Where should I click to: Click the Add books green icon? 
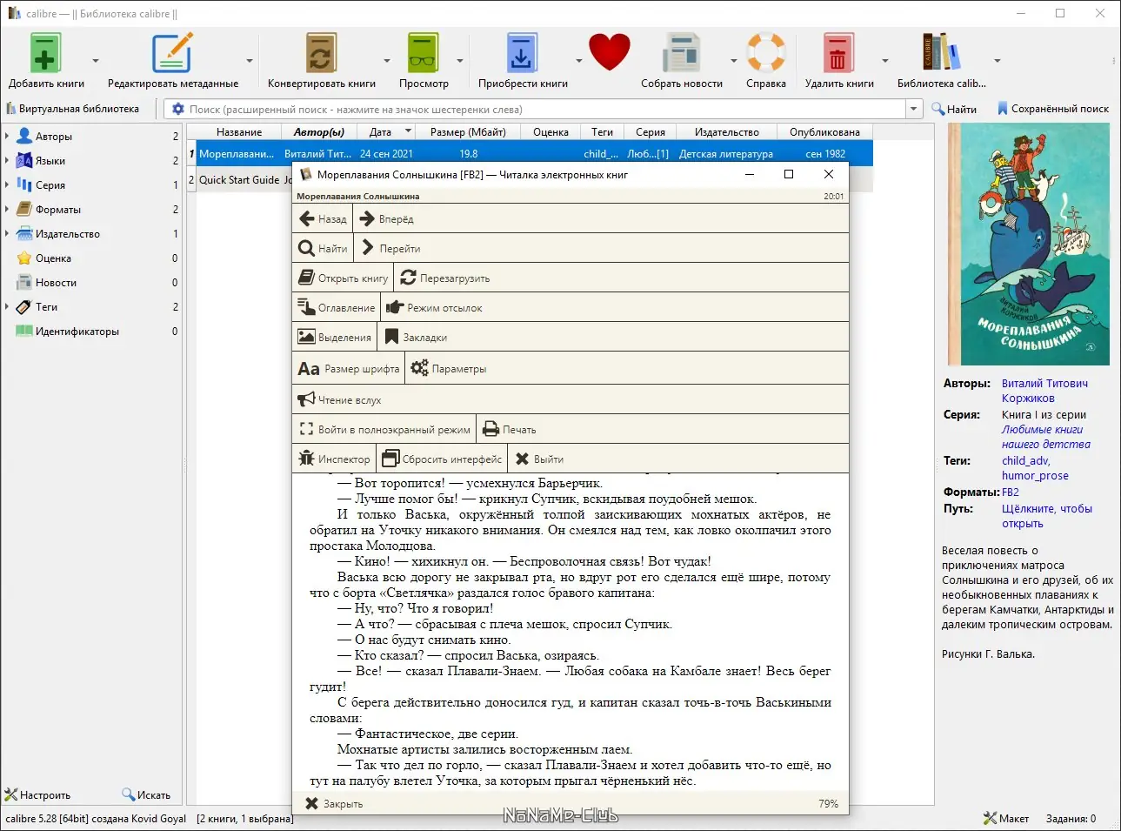click(x=45, y=53)
